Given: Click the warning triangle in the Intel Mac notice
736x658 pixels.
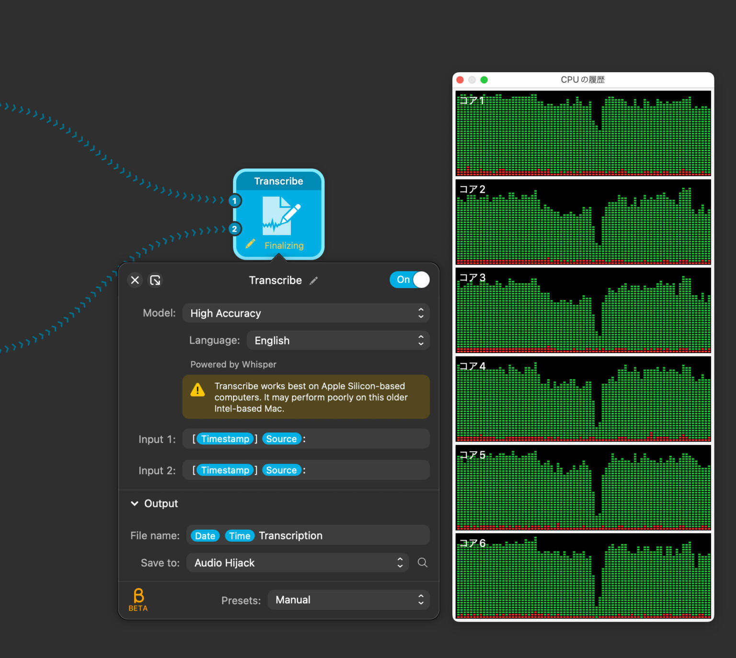Looking at the screenshot, I should pyautogui.click(x=198, y=390).
